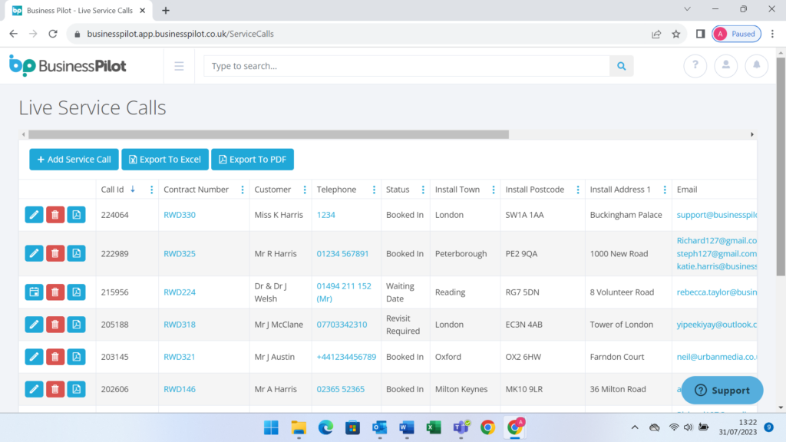Open contract RWD146 link
Viewport: 786px width, 442px height.
[180, 389]
